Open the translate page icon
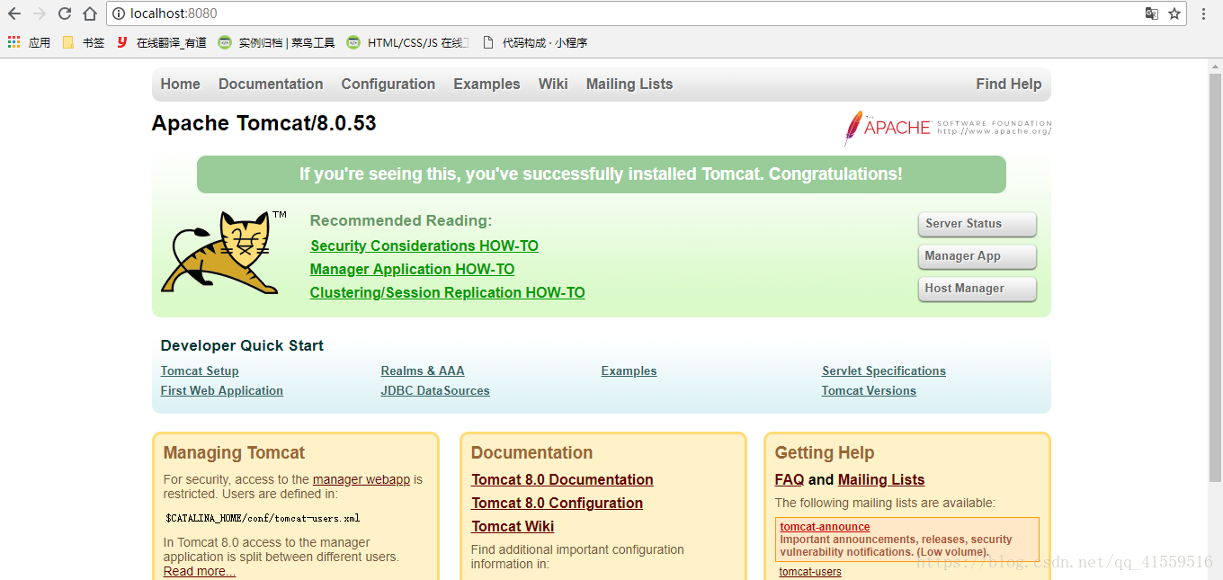1223x580 pixels. (x=1152, y=13)
